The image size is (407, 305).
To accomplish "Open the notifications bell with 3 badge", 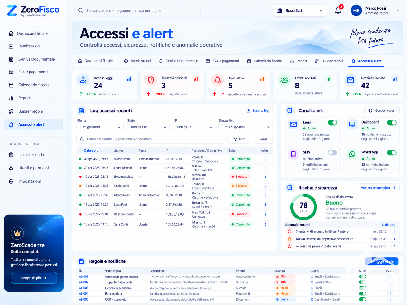I will (338, 10).
